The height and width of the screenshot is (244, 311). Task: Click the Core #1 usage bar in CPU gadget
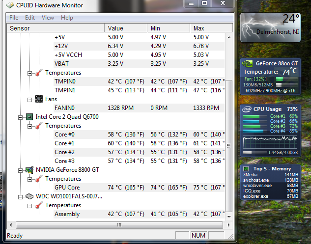pos(254,116)
